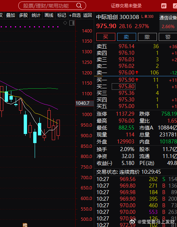Image resolution: width=177 pixels, height=227 pixels.
Task: Click 净资 value 32.03
Action: click(128, 156)
